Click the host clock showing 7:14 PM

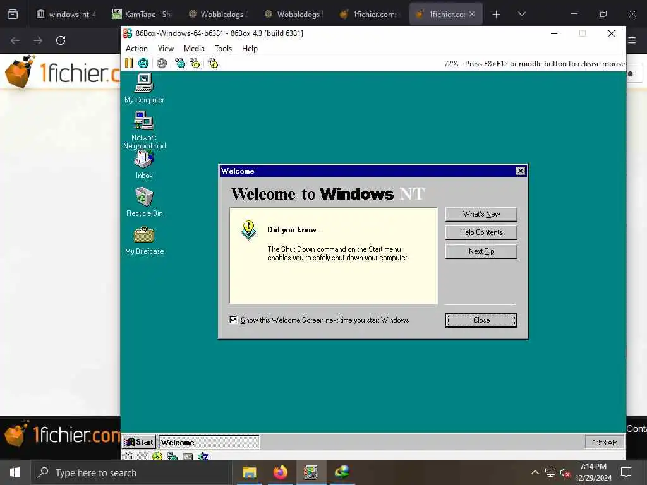[x=593, y=472]
